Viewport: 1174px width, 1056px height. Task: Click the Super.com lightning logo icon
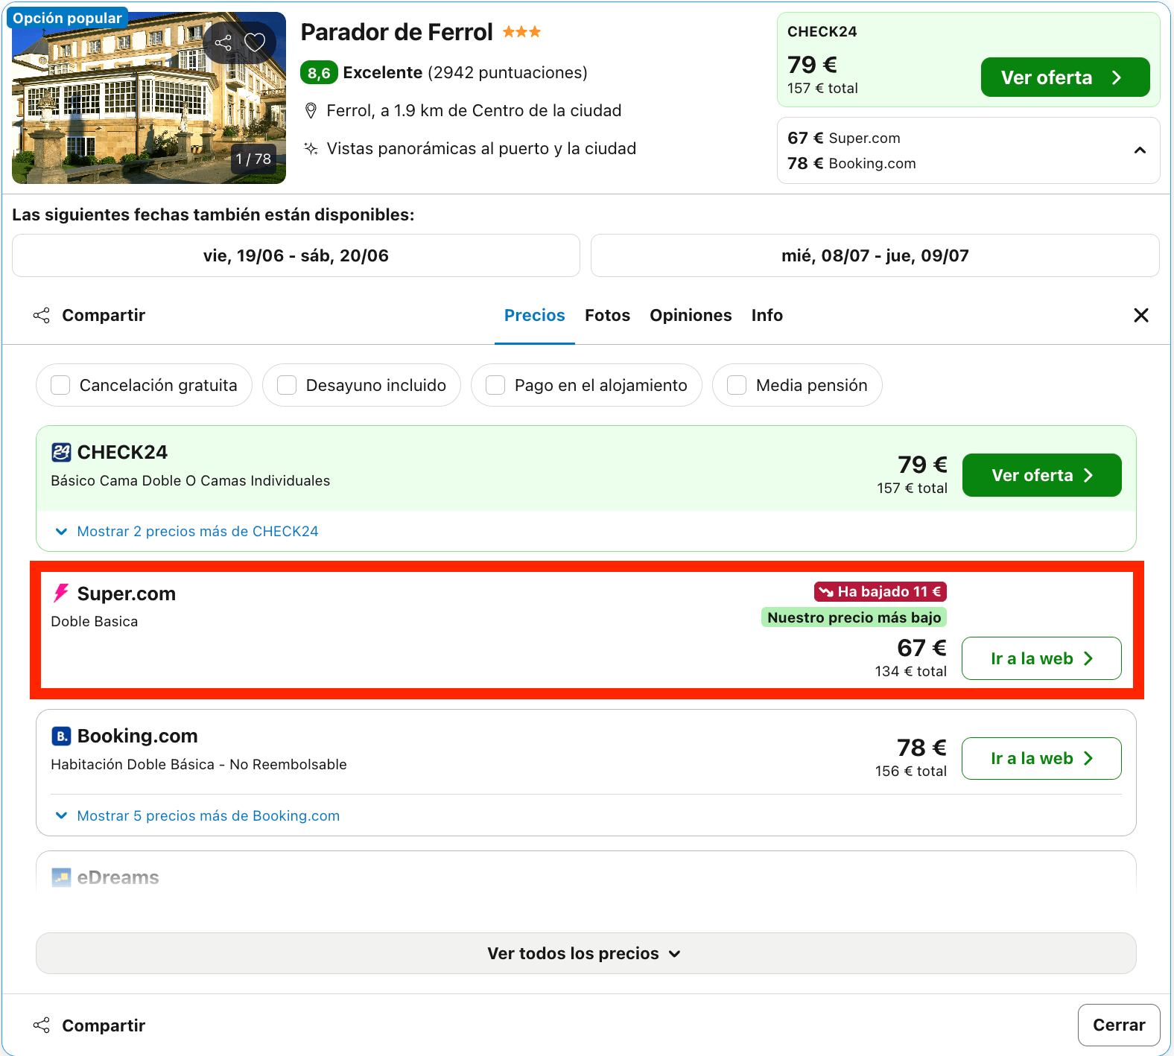click(x=61, y=594)
